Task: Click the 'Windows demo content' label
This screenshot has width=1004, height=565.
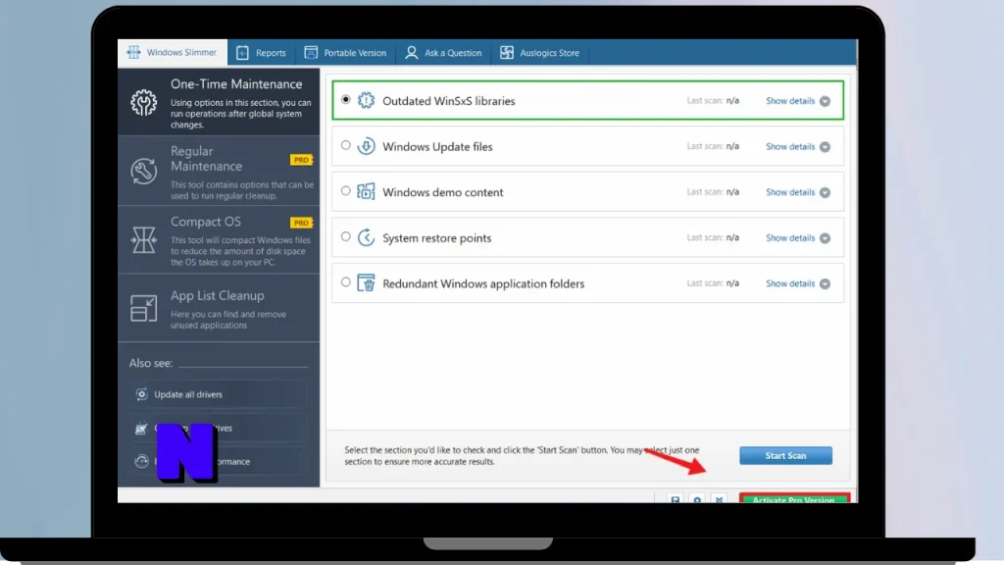Action: (443, 192)
